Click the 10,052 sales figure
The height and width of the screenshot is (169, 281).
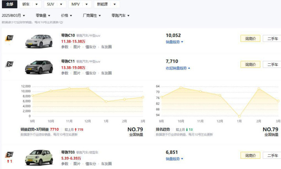(173, 35)
